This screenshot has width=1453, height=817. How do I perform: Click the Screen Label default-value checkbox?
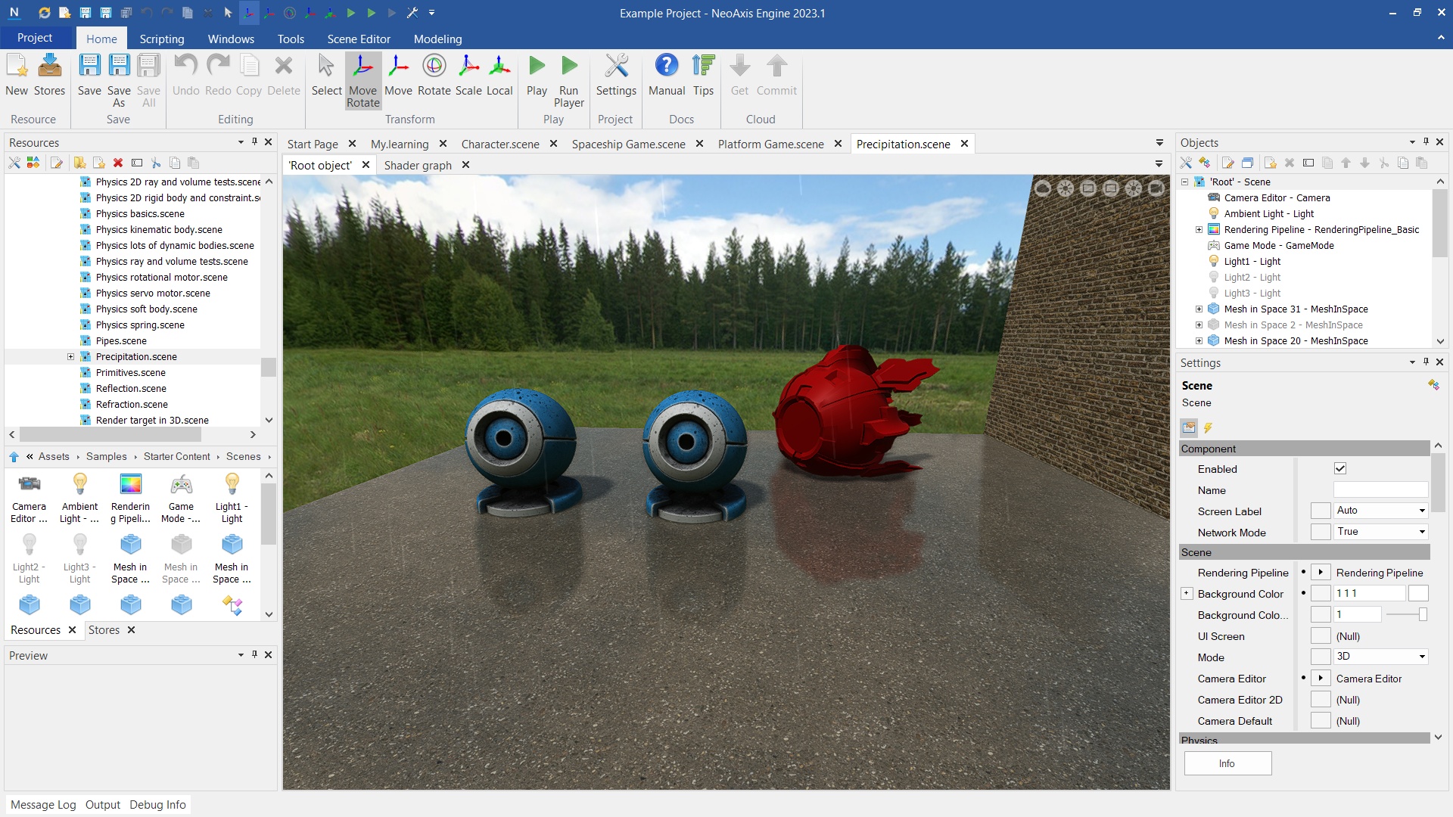click(1321, 511)
